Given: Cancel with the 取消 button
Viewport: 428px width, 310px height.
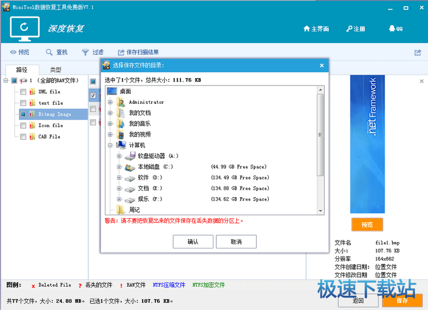Looking at the screenshot, I should (x=236, y=242).
